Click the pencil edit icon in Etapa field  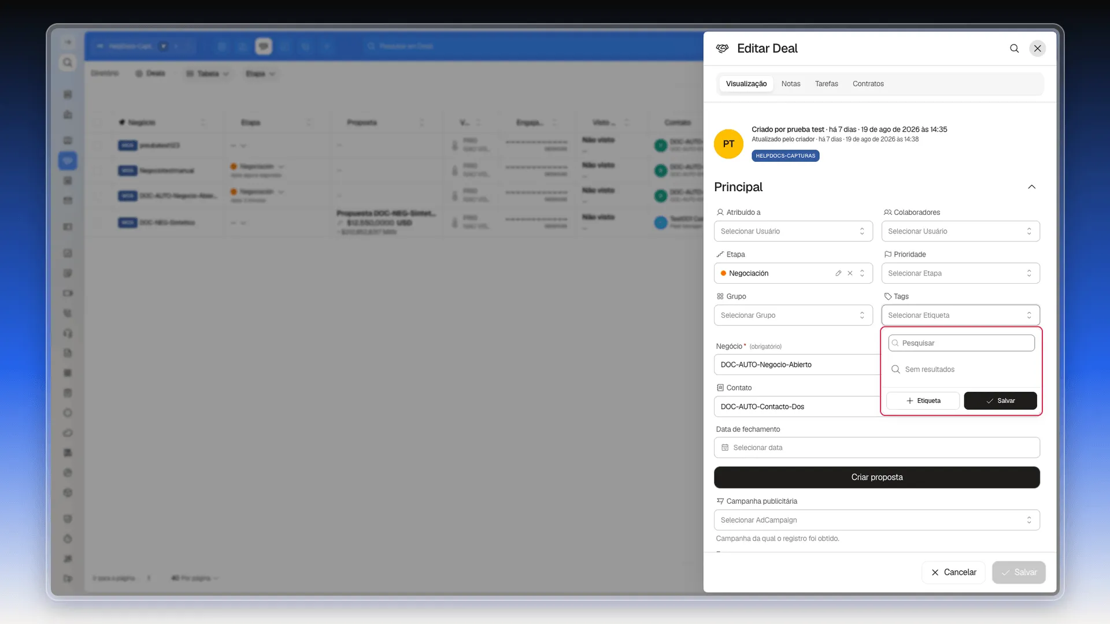[838, 273]
